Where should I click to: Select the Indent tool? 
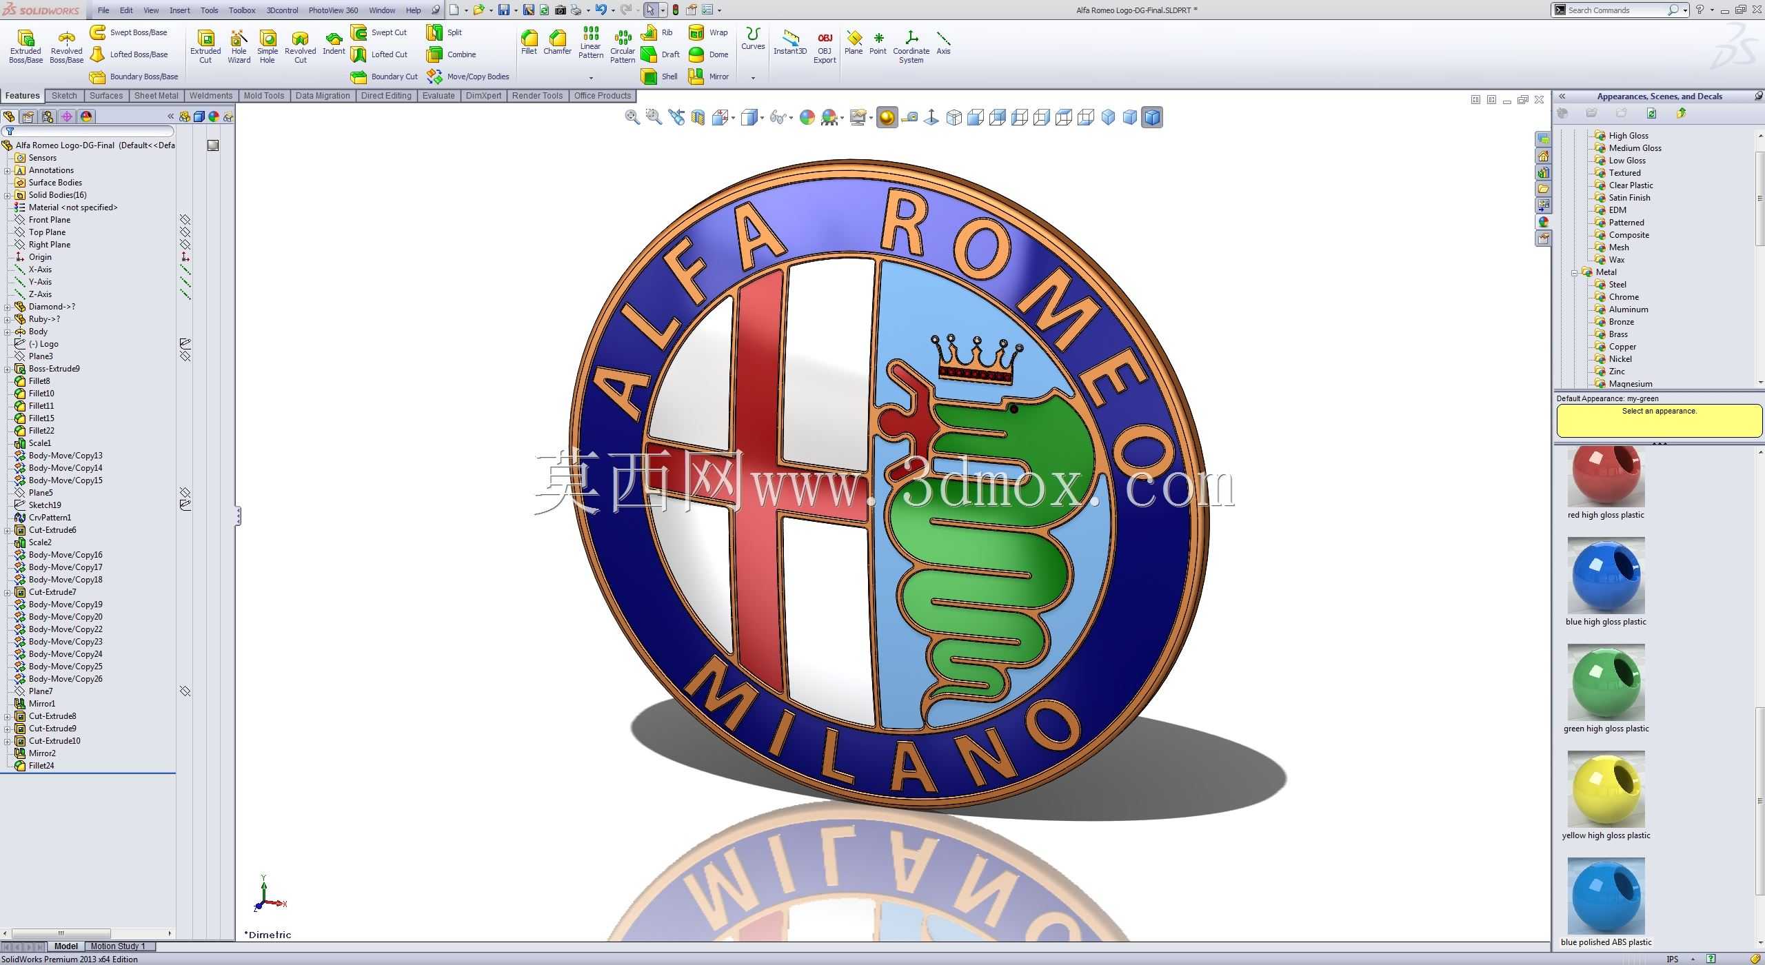pos(334,42)
